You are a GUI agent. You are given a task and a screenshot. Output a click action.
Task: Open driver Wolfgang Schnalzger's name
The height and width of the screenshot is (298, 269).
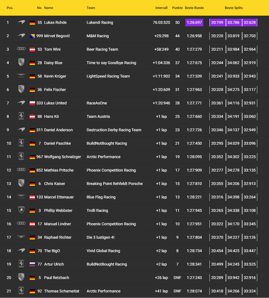63,157
